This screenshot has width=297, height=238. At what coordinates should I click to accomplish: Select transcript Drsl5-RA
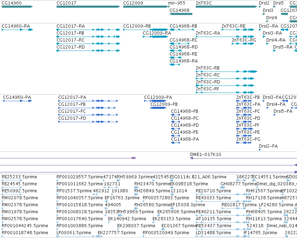(x=283, y=47)
